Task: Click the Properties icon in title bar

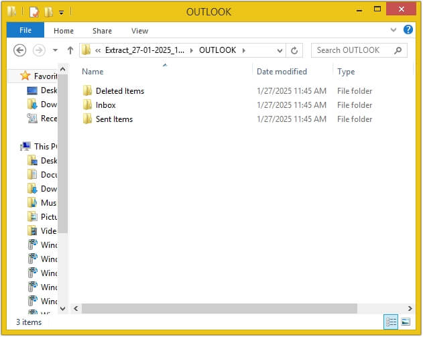Action: [34, 11]
